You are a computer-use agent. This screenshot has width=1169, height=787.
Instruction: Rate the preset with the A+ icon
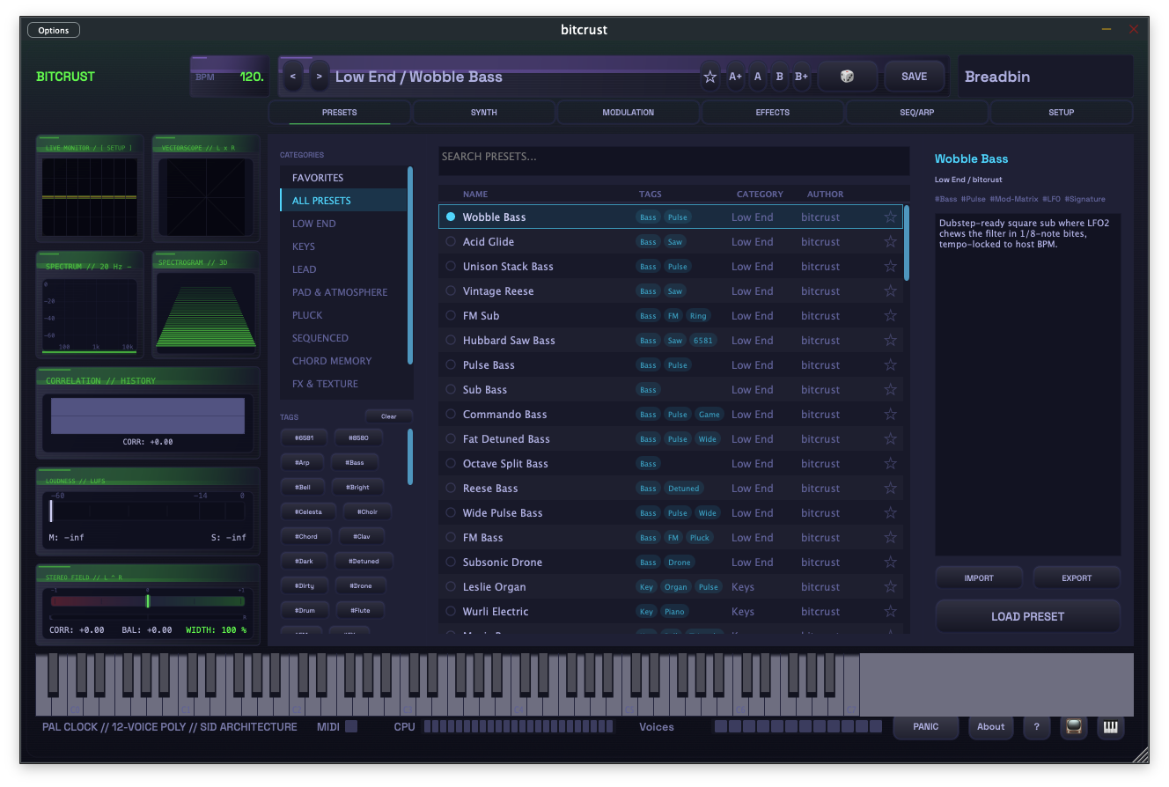tap(735, 77)
